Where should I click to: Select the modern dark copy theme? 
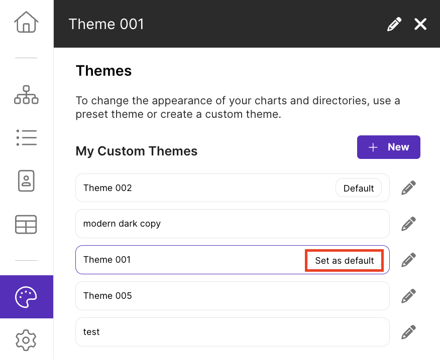pos(233,224)
